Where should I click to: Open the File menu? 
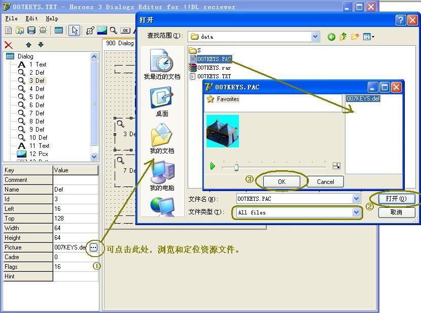tap(11, 18)
